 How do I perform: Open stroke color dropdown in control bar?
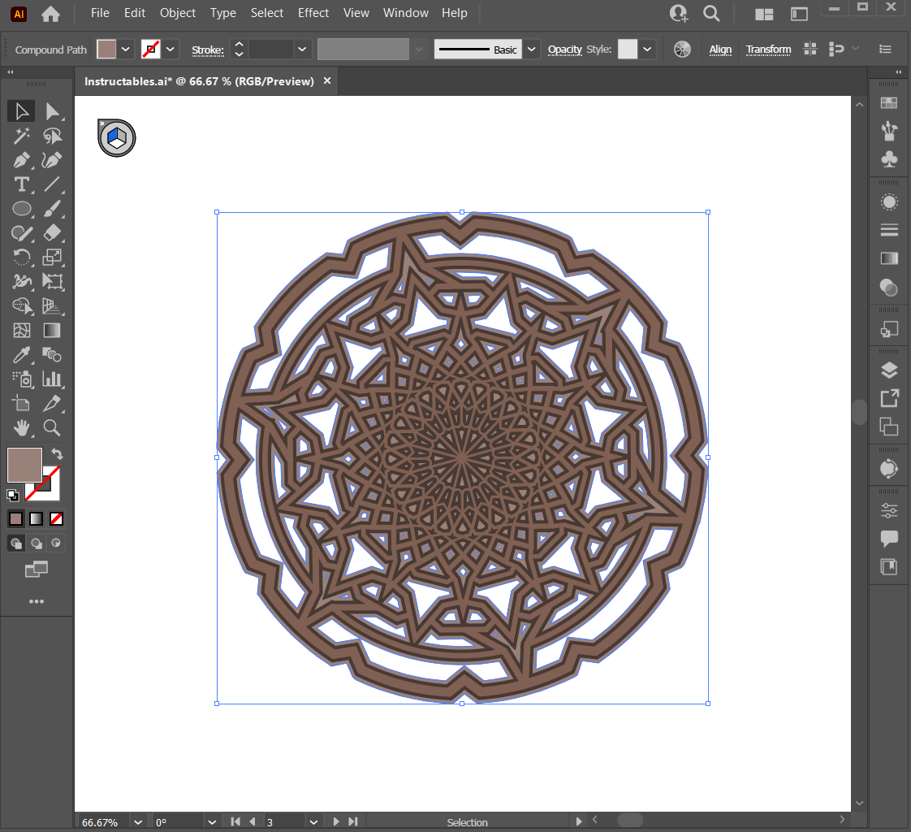click(x=171, y=50)
